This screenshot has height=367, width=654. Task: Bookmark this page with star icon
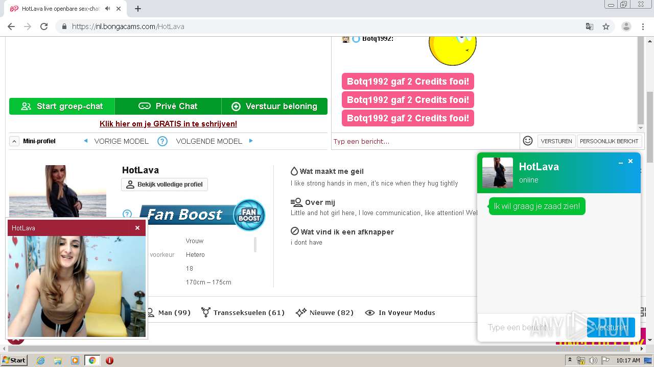[x=606, y=27]
